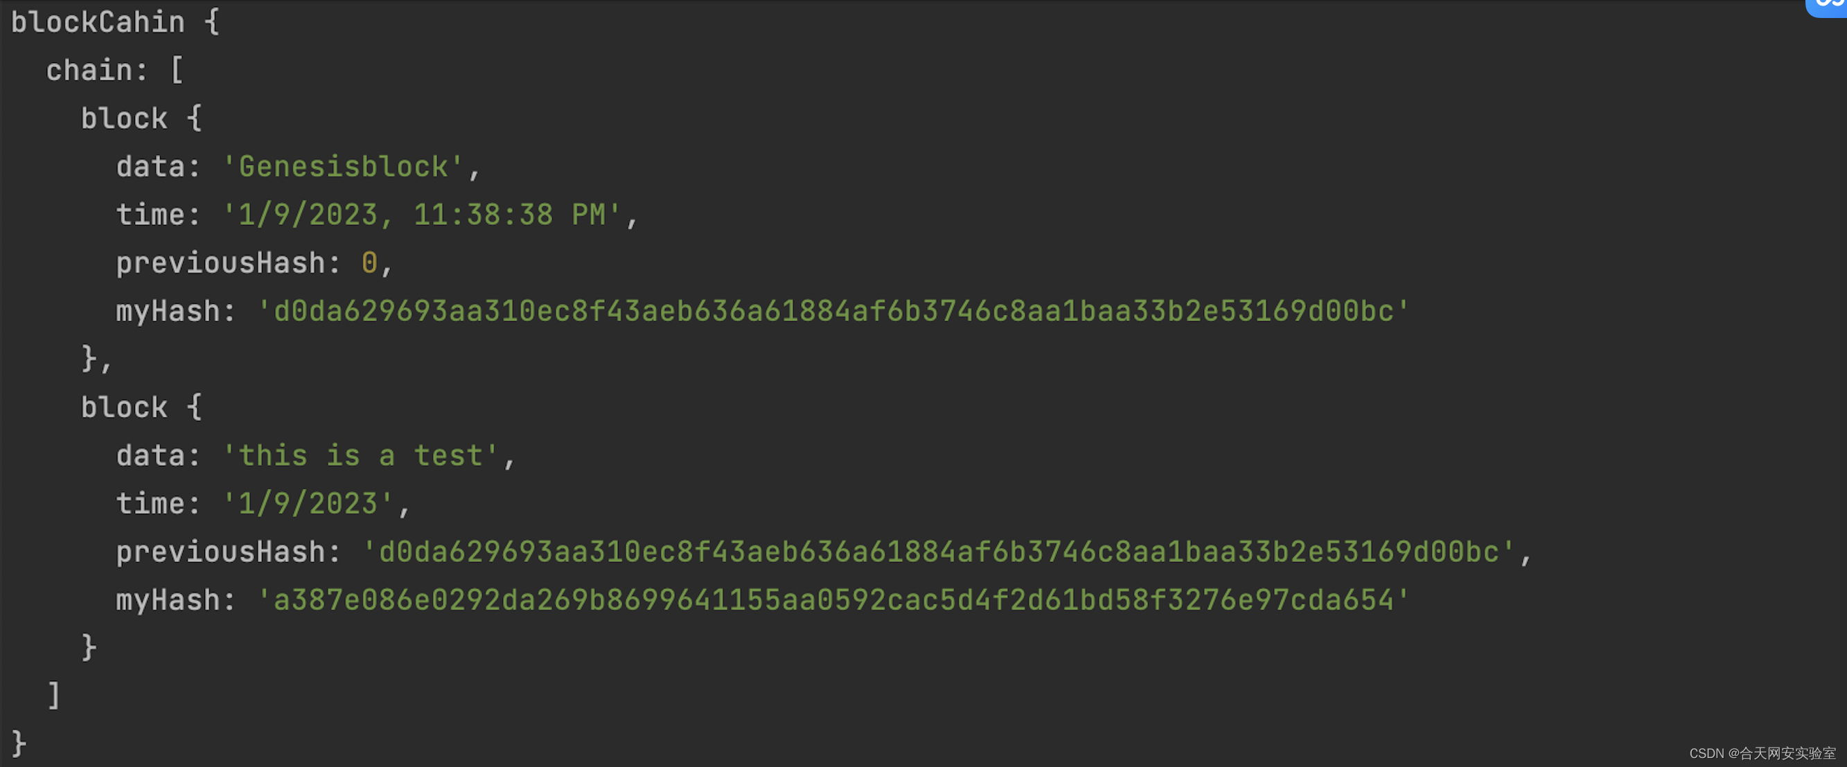This screenshot has width=1847, height=767.
Task: Click the blockCahin object name
Action: (x=98, y=22)
